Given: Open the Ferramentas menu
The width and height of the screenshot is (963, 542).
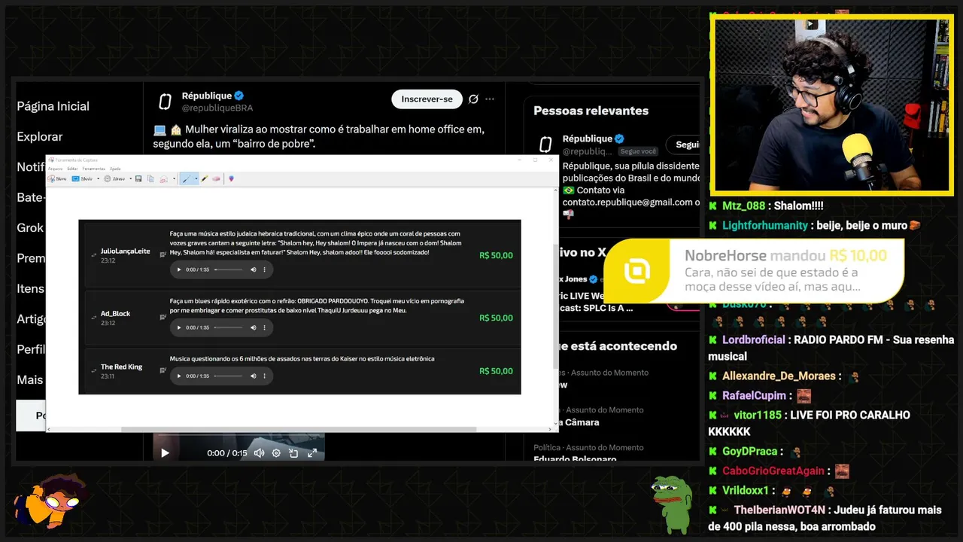Looking at the screenshot, I should point(93,169).
